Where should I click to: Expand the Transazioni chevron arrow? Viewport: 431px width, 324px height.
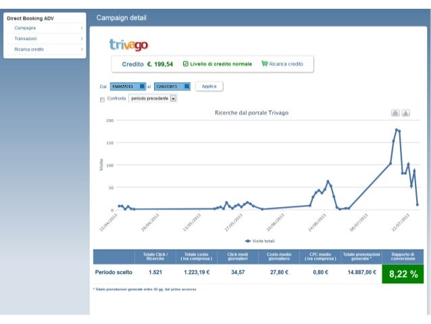click(x=82, y=39)
